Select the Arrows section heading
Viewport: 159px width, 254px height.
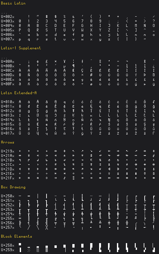8,142
